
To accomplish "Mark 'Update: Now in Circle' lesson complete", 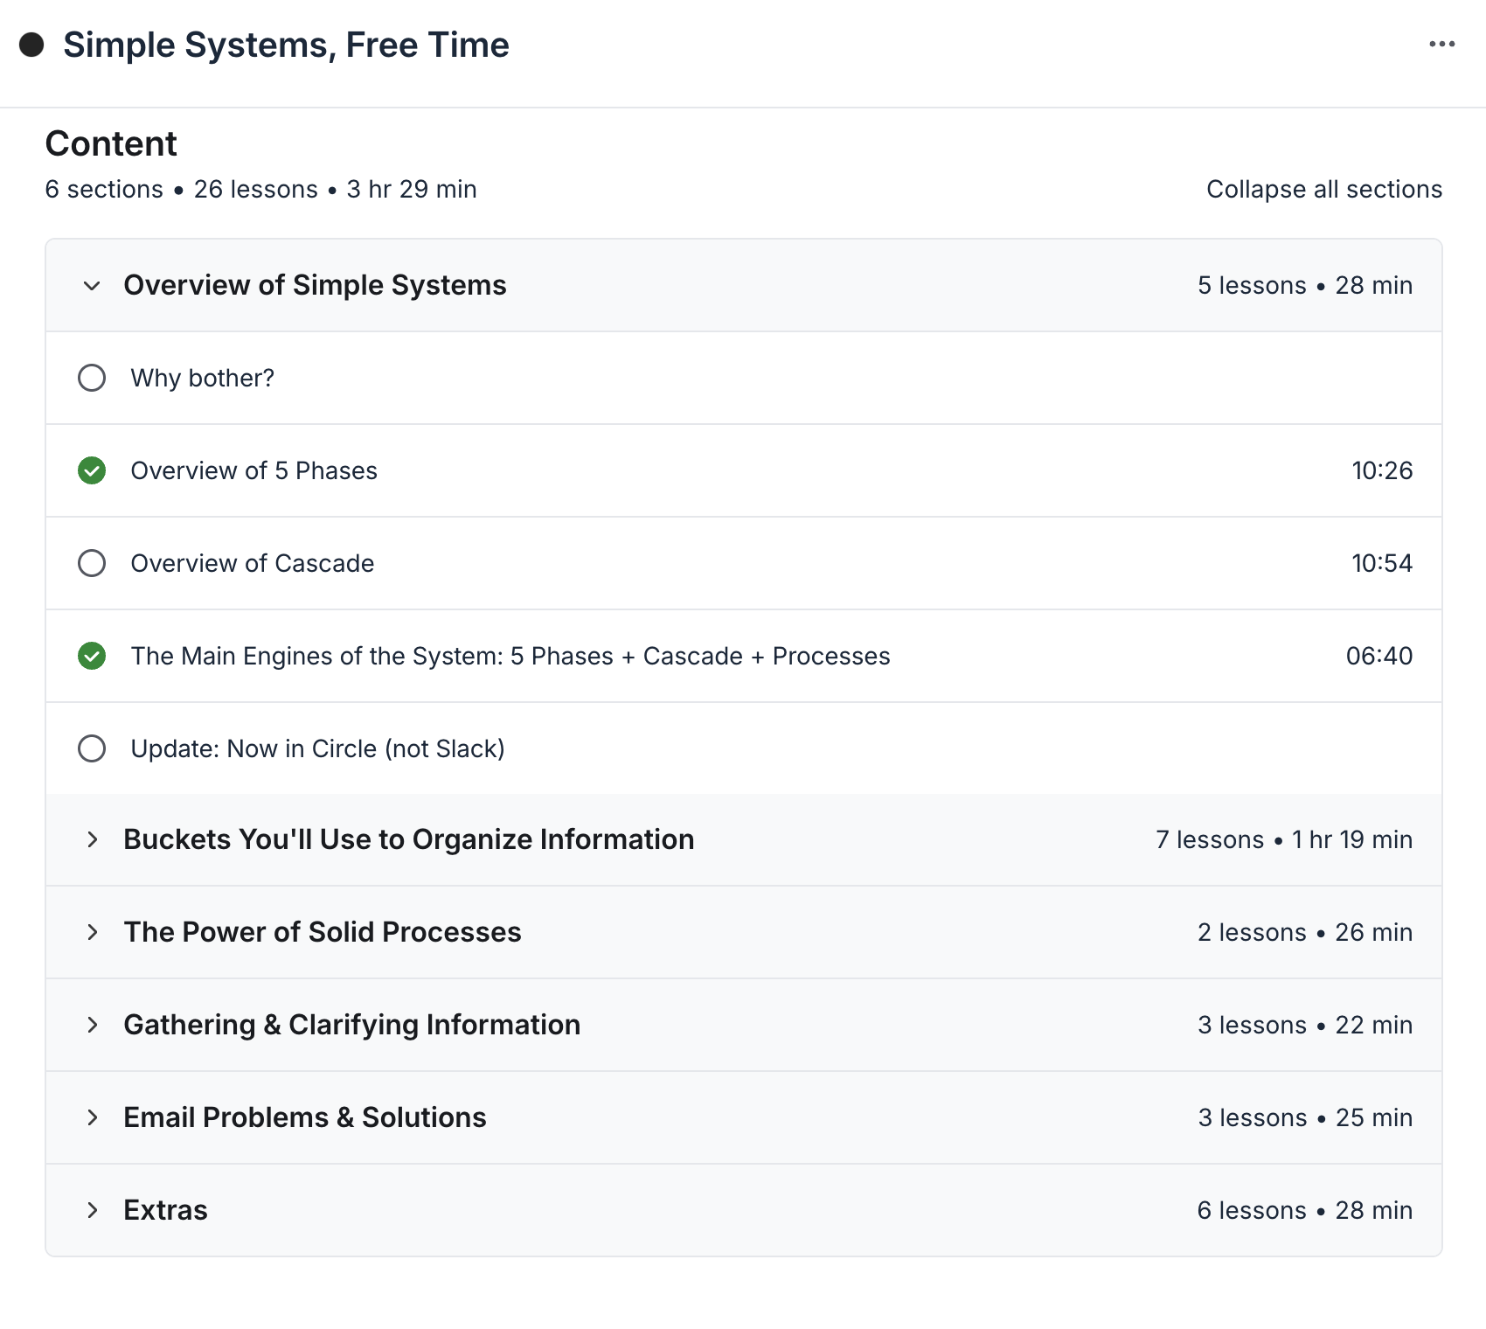I will click(92, 748).
